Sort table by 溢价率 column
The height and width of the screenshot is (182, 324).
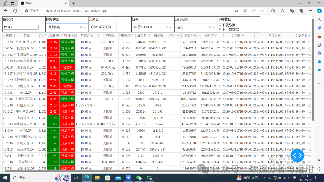point(49,35)
